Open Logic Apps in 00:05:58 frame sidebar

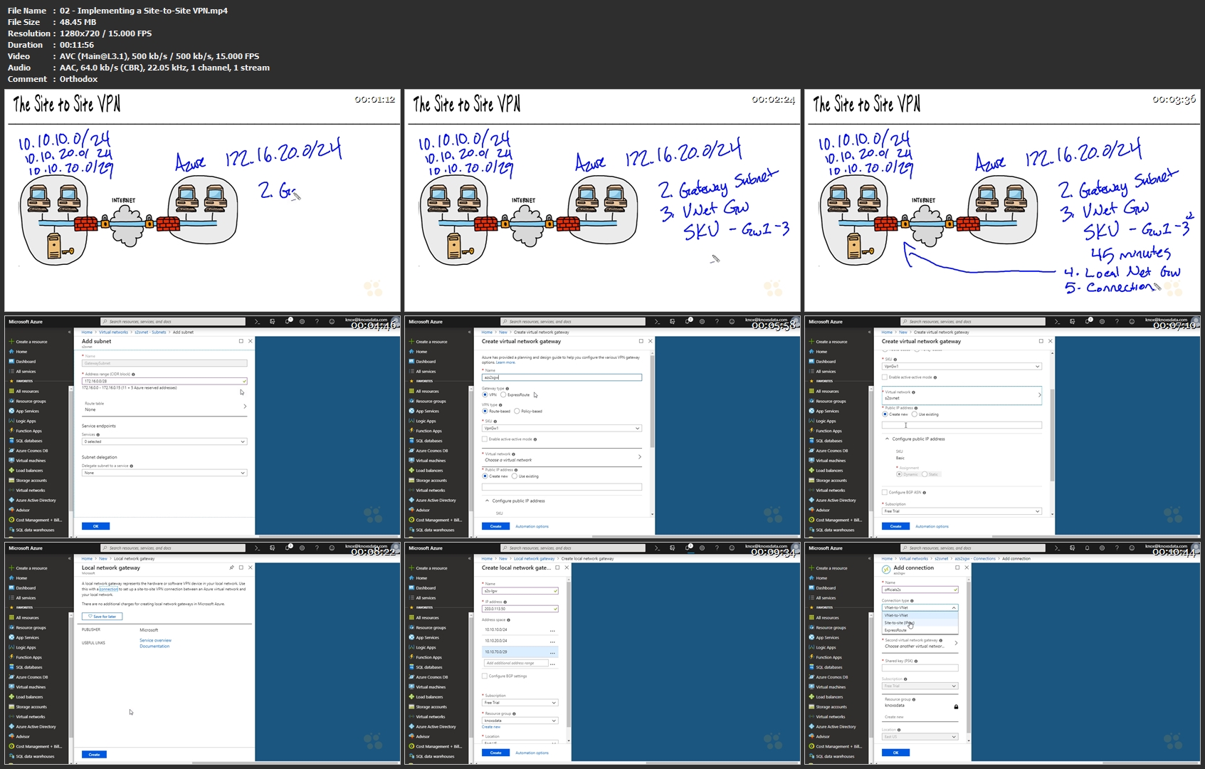pos(421,421)
